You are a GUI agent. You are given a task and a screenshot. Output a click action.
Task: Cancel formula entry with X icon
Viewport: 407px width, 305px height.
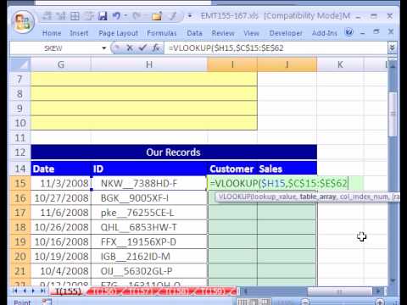(x=130, y=47)
